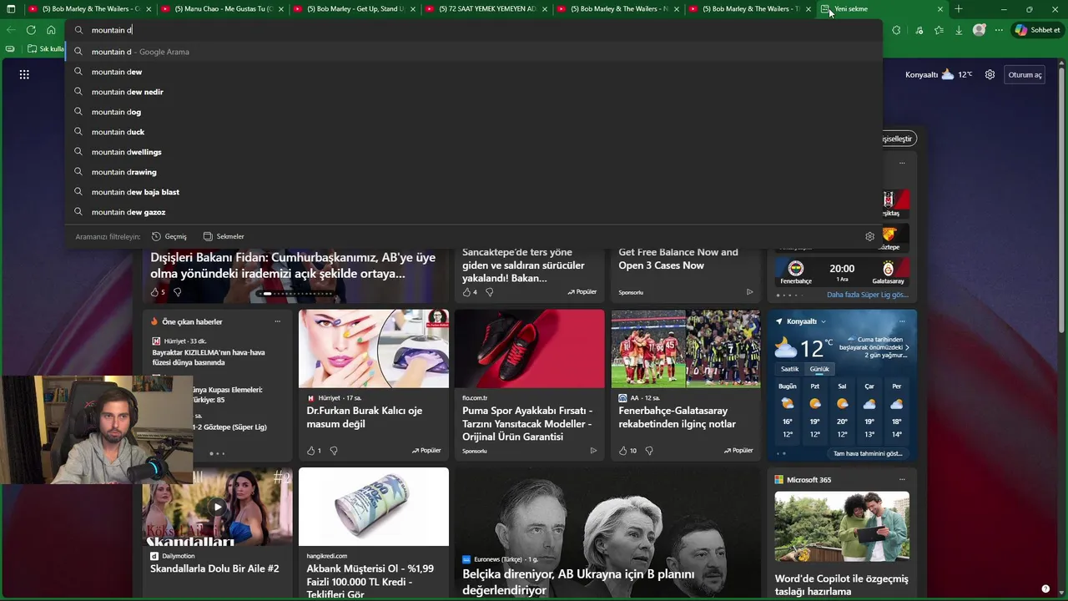Image resolution: width=1068 pixels, height=601 pixels.
Task: Select 'mountain drawing' suggestion
Action: click(x=473, y=172)
